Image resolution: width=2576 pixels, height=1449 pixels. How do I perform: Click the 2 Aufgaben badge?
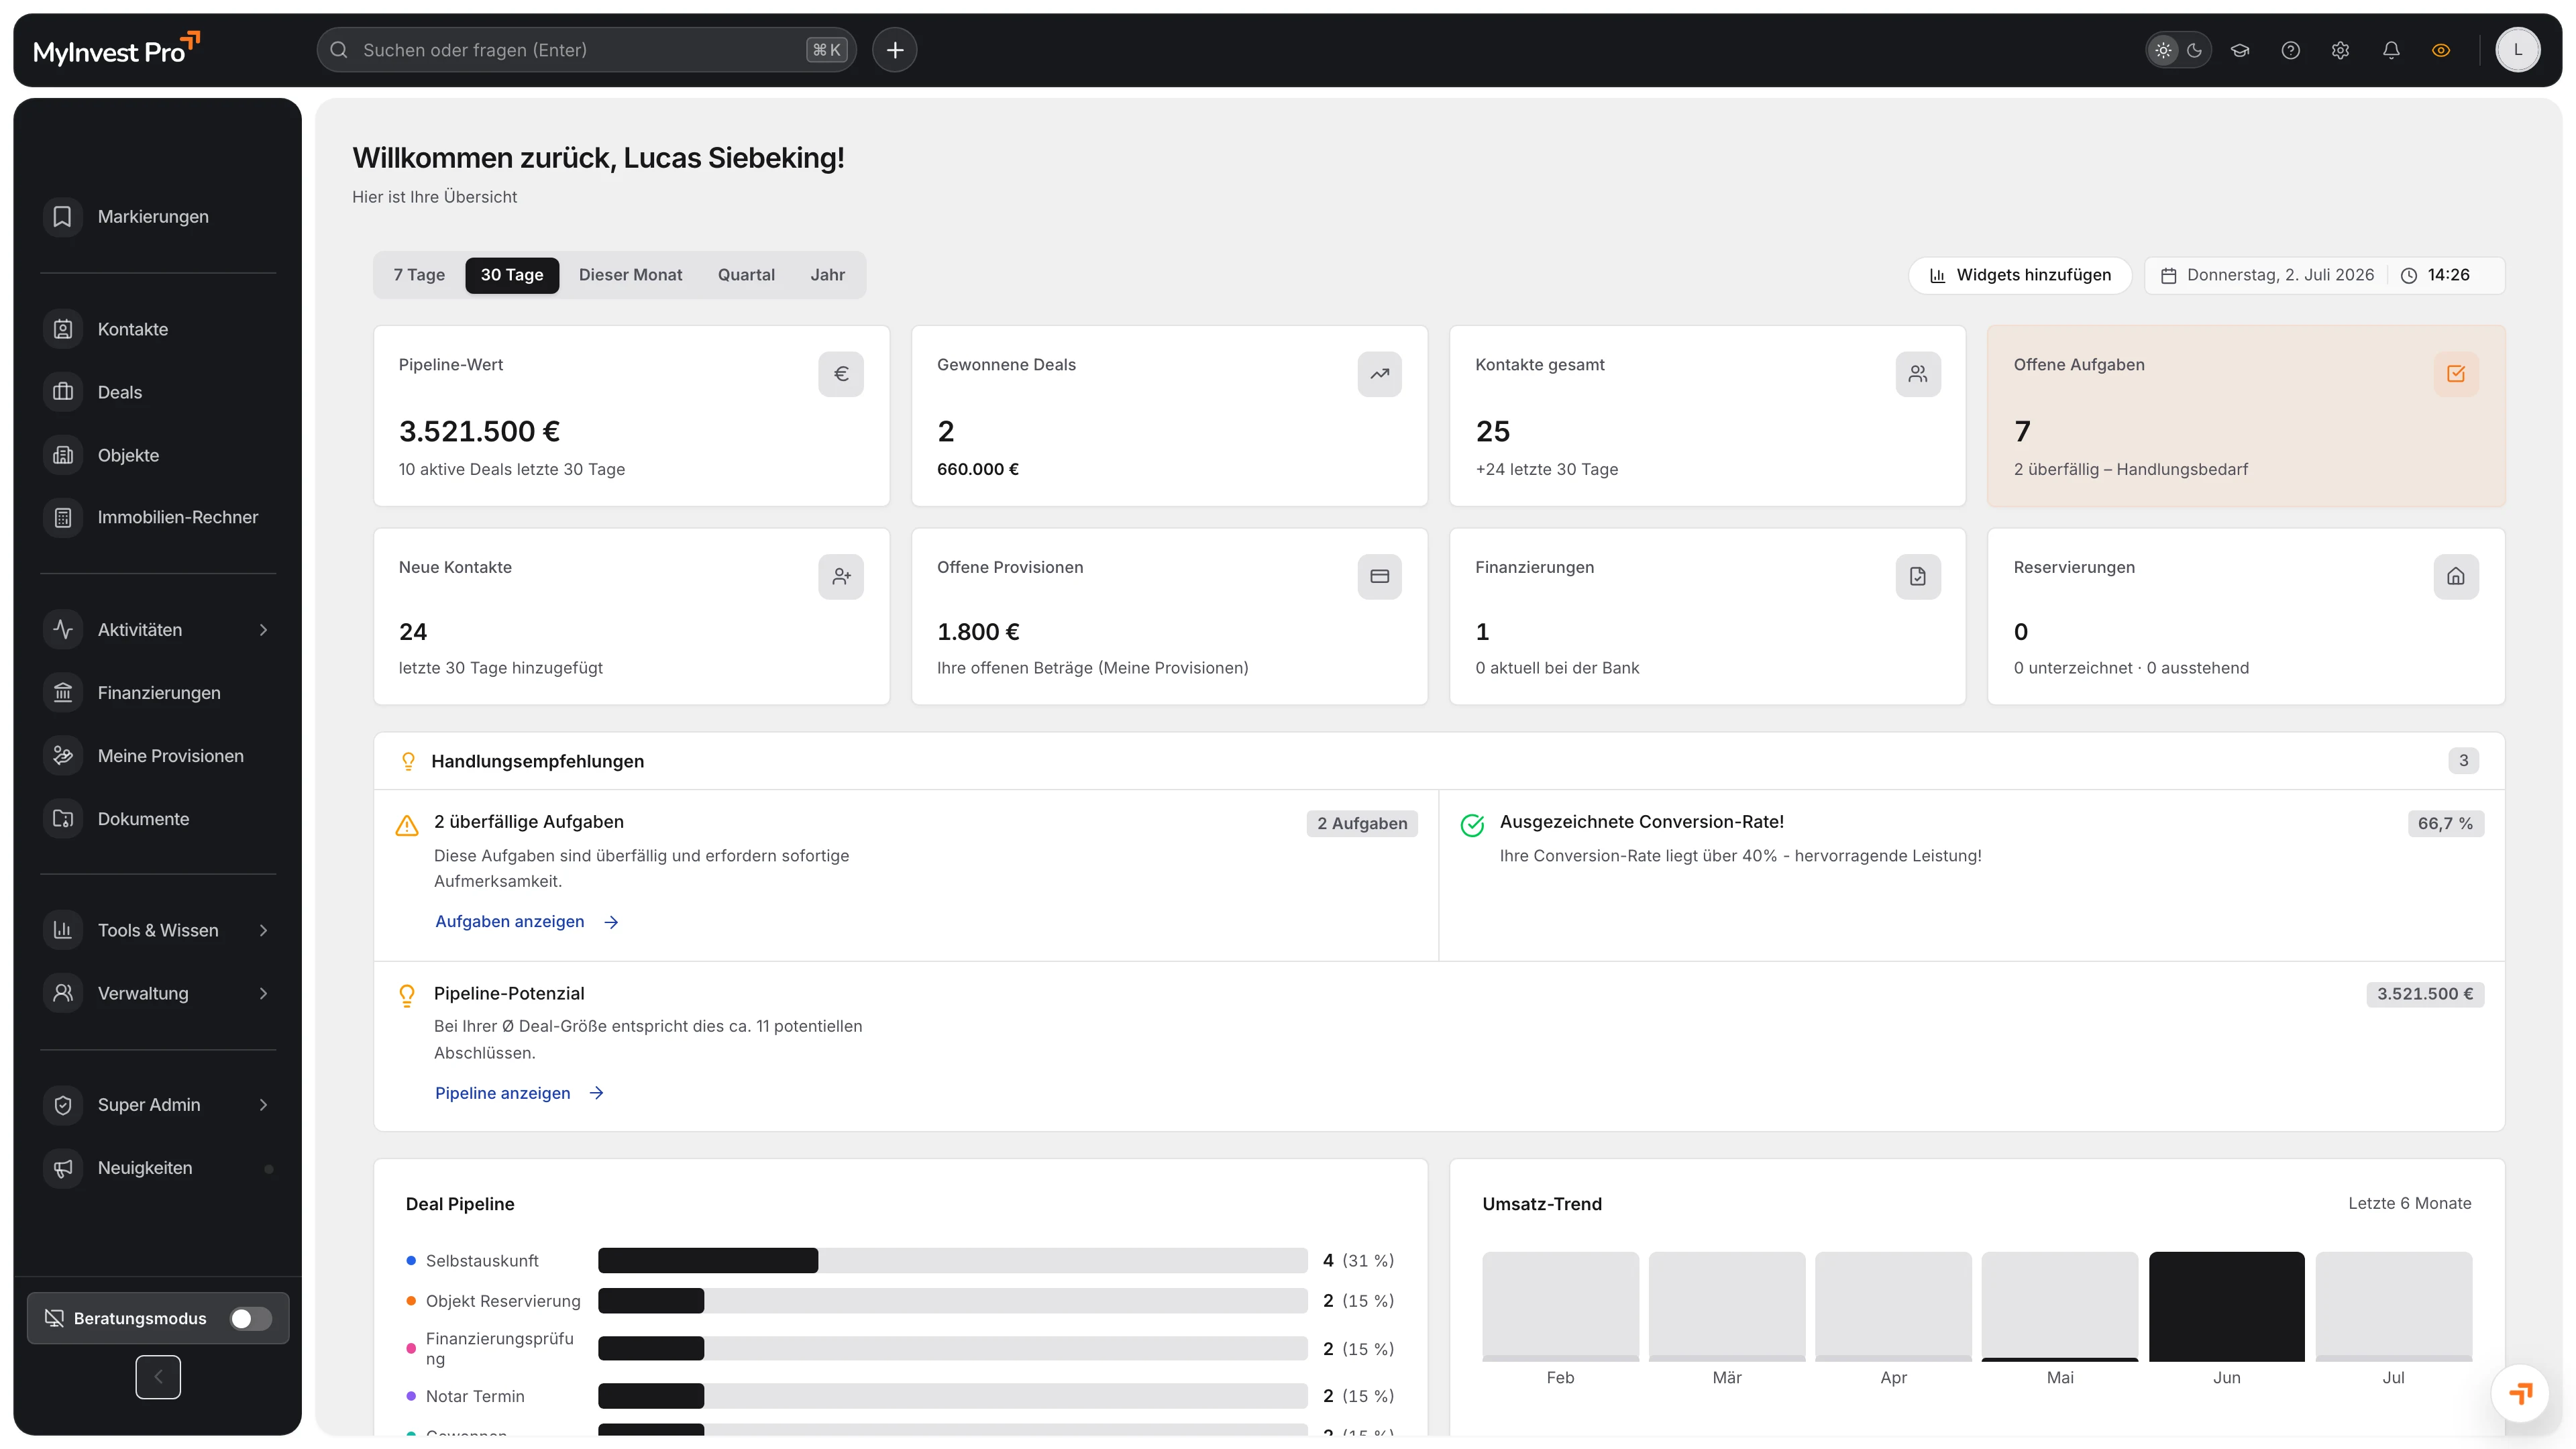1361,824
